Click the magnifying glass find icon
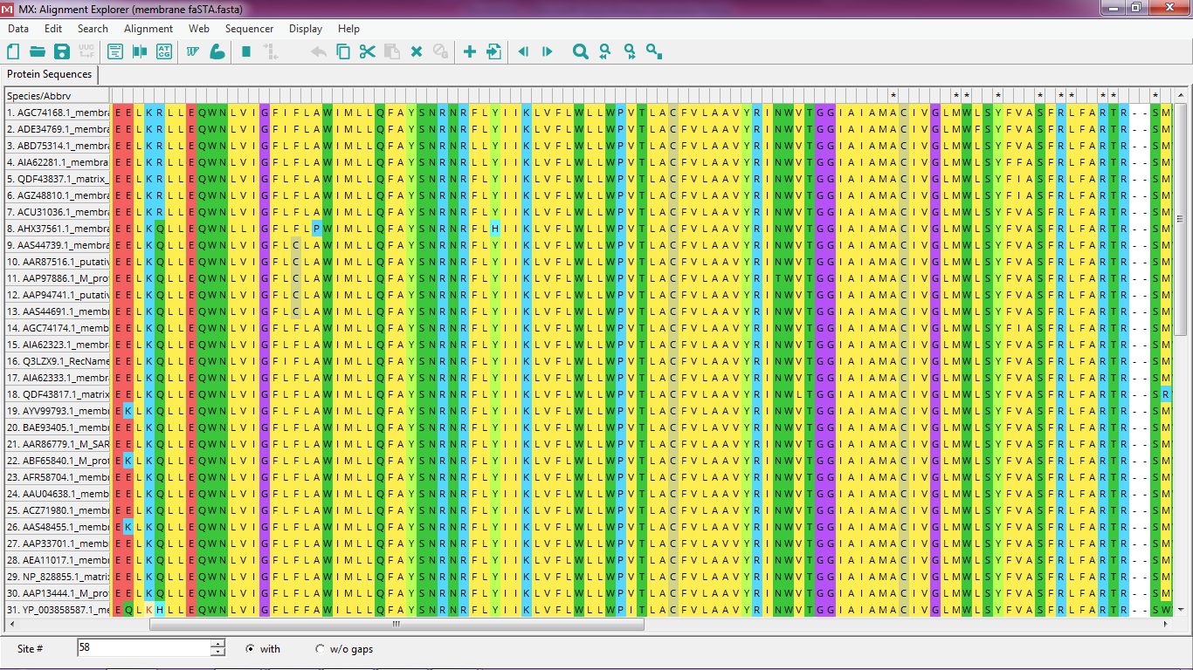Viewport: 1193px width, 670px height. (580, 52)
